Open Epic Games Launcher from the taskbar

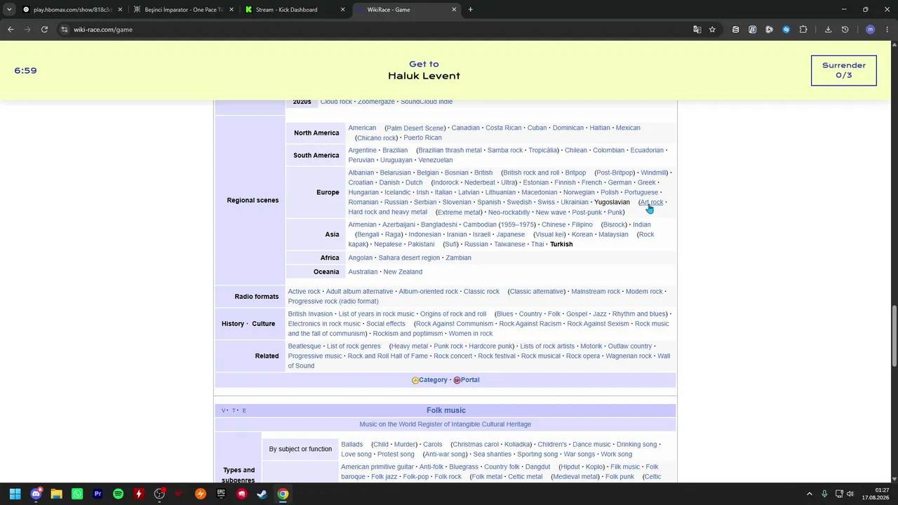pyautogui.click(x=221, y=494)
